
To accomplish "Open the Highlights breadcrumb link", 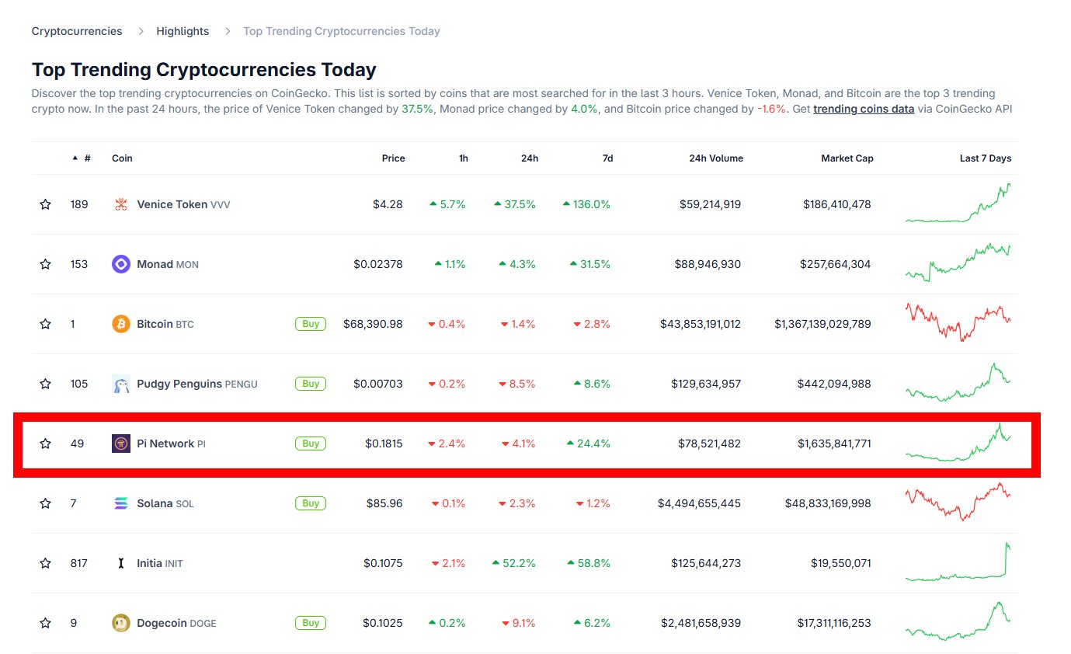I will click(183, 31).
